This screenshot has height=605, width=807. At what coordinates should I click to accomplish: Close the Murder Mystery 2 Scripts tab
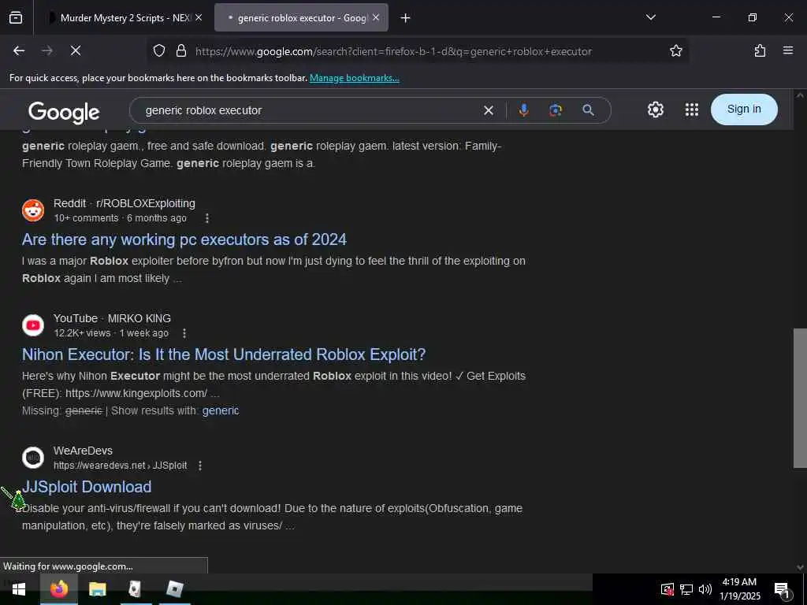[x=199, y=18]
